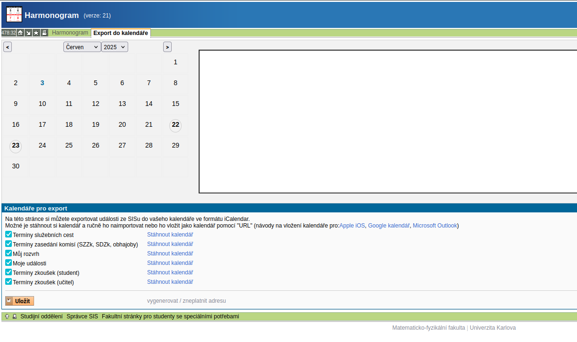
Task: Uncheck the Termíny služebních cest checkbox
Action: click(x=9, y=234)
